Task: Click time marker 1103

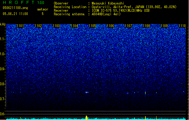Action: [x=56, y=26]
